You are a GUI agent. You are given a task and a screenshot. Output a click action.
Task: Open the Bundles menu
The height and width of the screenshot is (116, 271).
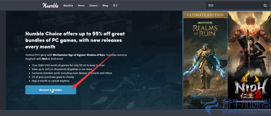pos(68,6)
